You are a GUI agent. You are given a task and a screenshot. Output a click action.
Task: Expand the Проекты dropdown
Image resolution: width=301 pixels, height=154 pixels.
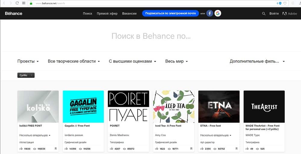[x=28, y=61]
